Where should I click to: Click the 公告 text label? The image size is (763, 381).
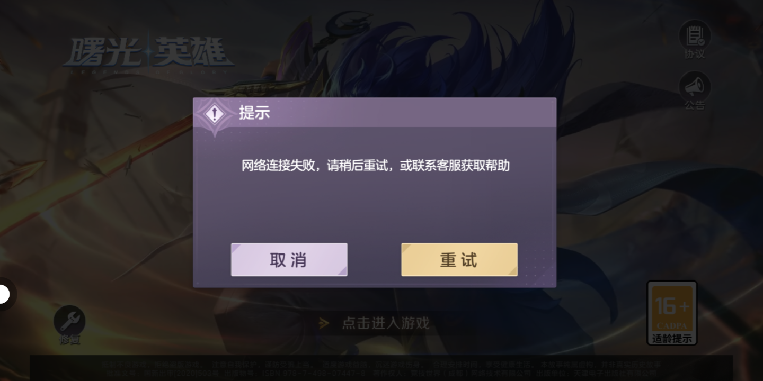point(695,105)
